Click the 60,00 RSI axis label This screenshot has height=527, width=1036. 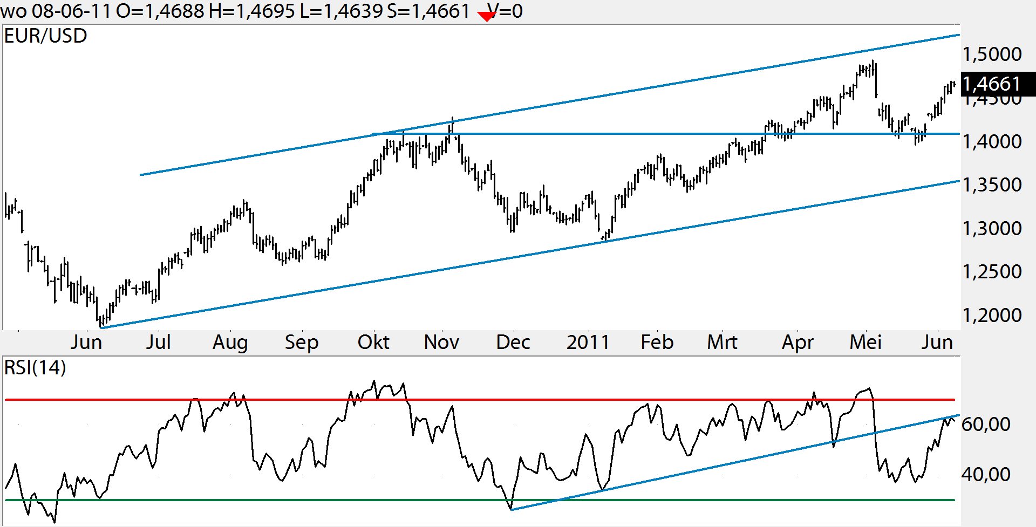(986, 425)
